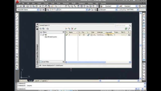161x91 pixels.
Task: Click the Plot printer icon
Action: 27,6
